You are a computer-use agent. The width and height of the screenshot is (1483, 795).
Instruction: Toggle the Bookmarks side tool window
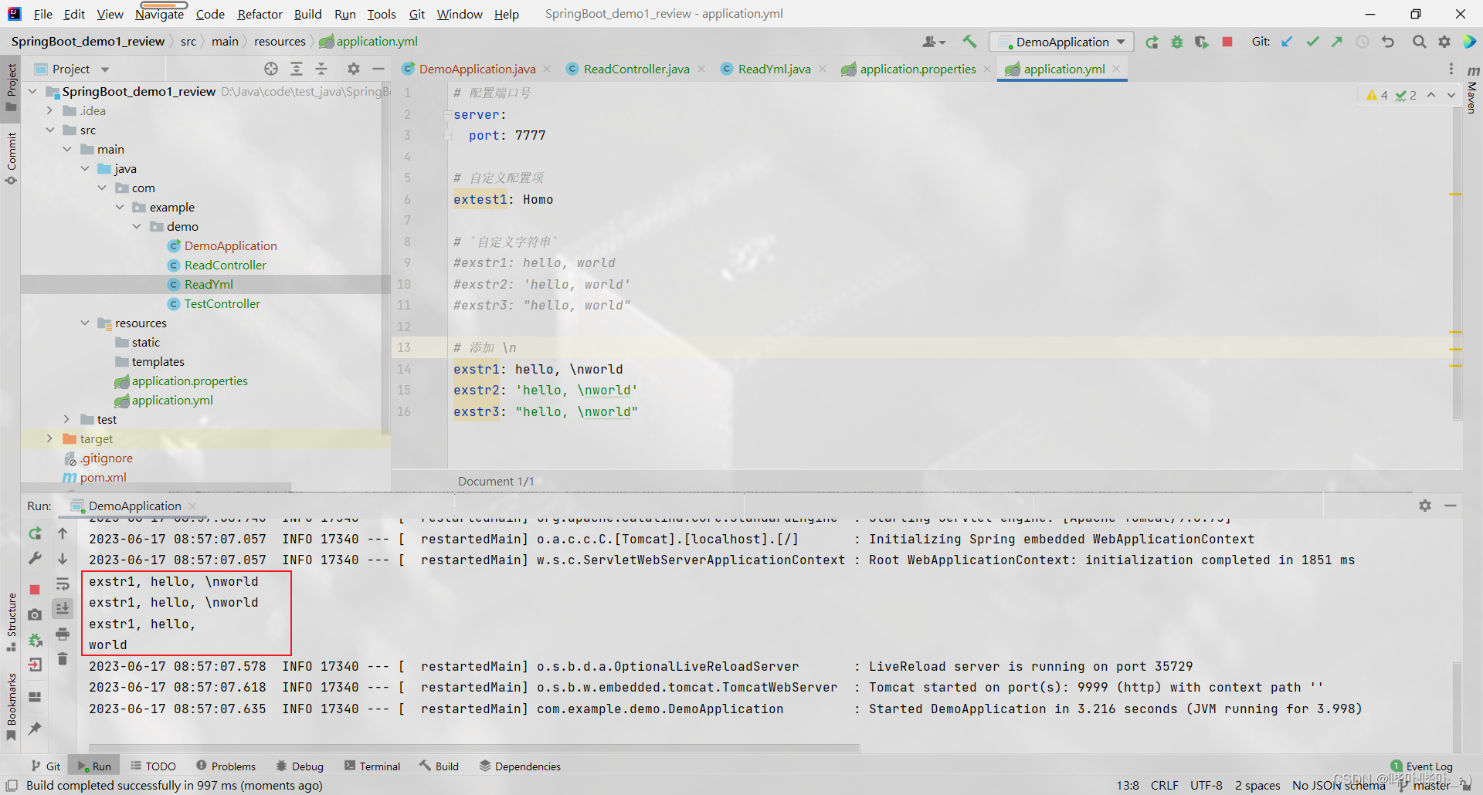(11, 706)
